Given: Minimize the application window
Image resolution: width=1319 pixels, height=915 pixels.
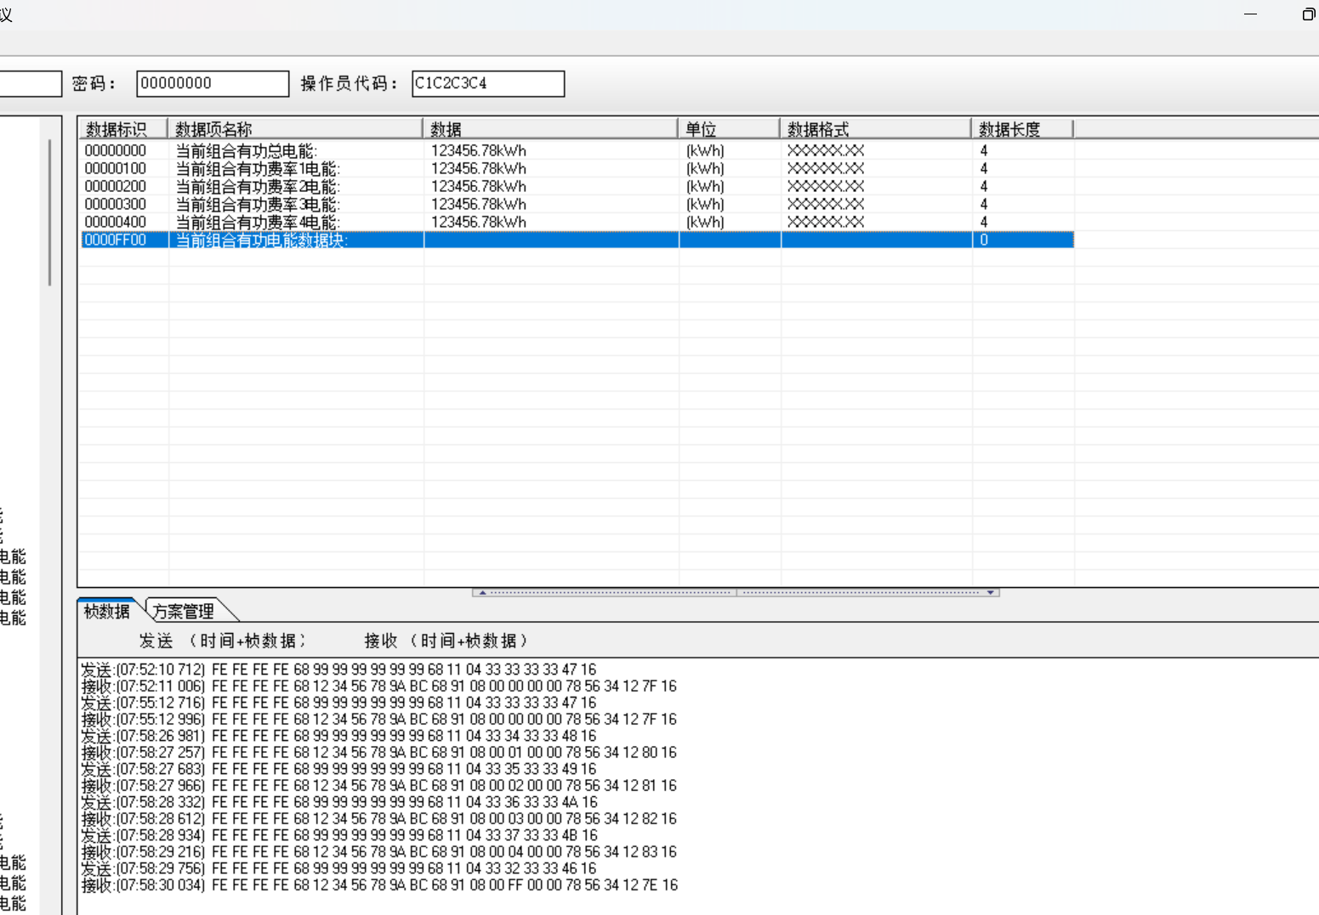Looking at the screenshot, I should pyautogui.click(x=1250, y=14).
